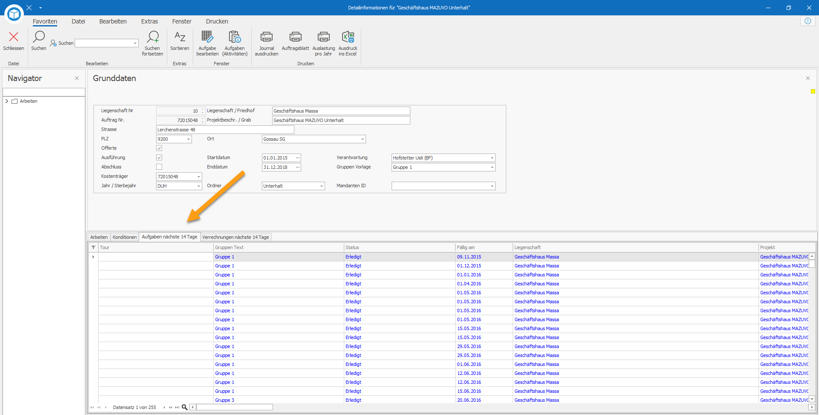
Task: Open the Suchen combo box in ribbon
Action: point(135,43)
